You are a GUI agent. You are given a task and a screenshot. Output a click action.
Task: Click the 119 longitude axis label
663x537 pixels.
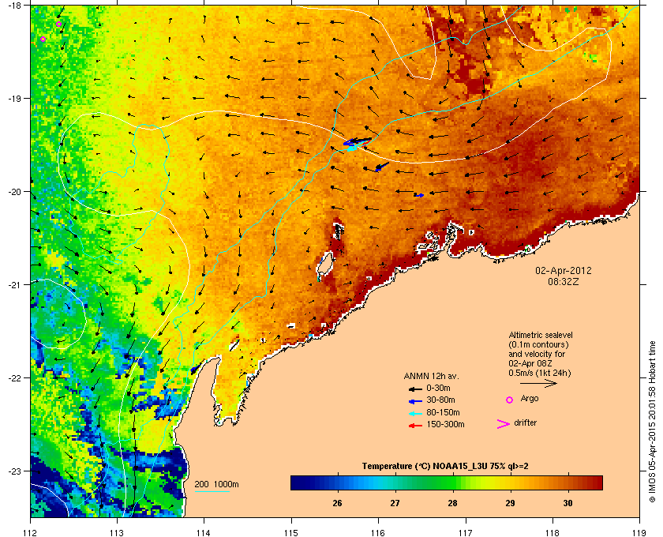click(639, 532)
